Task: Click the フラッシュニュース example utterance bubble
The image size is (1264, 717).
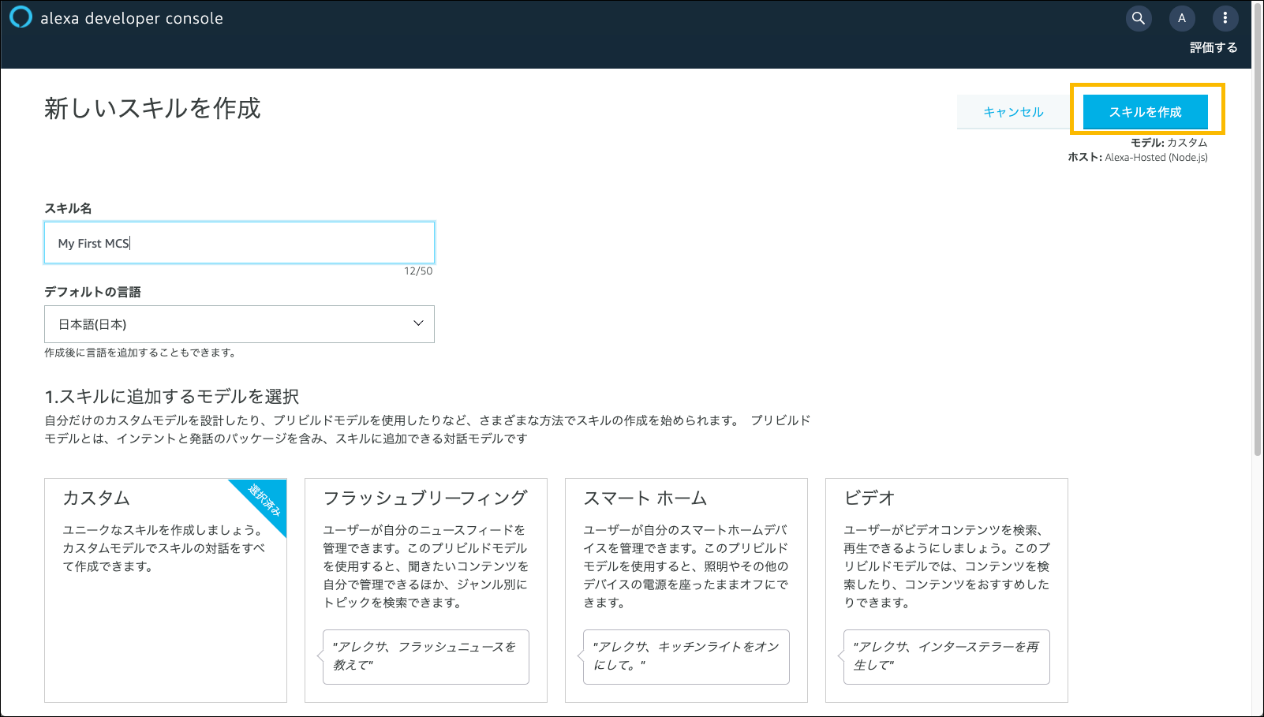Action: click(426, 656)
